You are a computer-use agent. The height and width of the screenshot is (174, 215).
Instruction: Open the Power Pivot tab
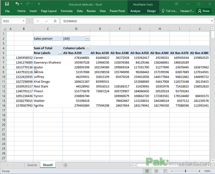[x=117, y=11]
